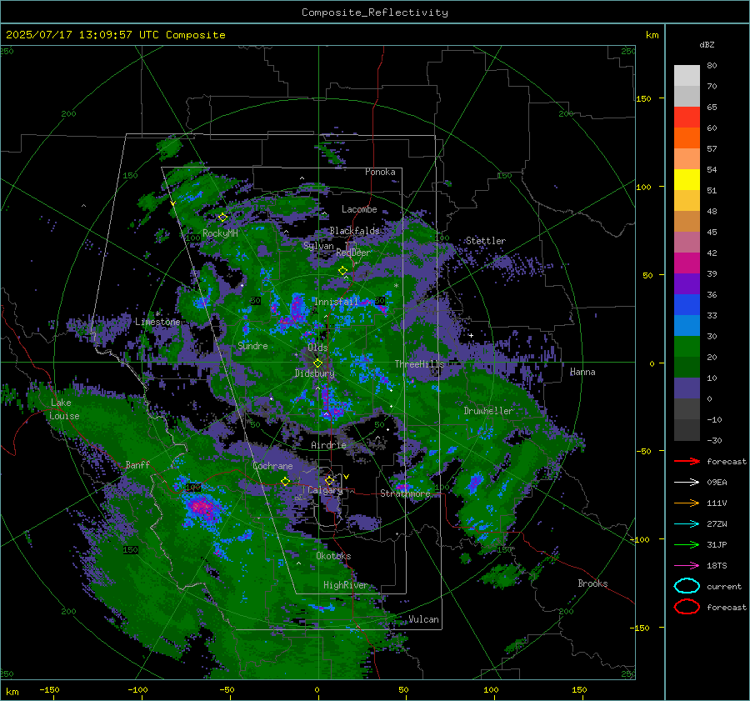Click the Ponoka city label
Screen dimensions: 750x701
380,172
